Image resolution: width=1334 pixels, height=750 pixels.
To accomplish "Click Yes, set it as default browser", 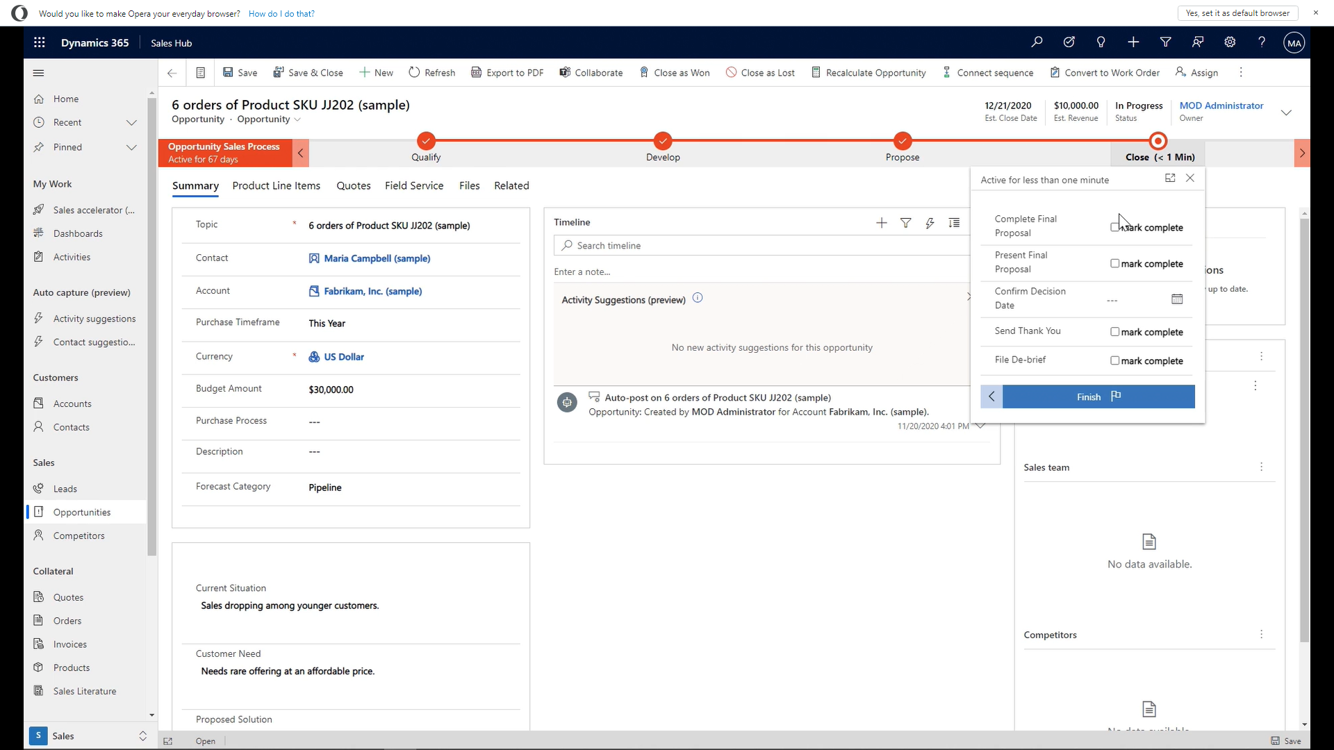I will coord(1237,13).
